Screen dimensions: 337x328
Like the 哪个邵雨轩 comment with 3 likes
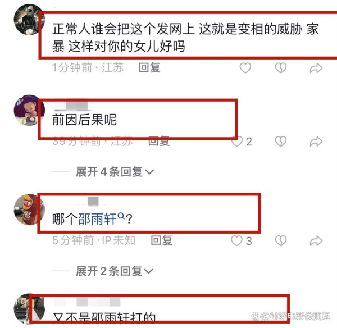236,241
